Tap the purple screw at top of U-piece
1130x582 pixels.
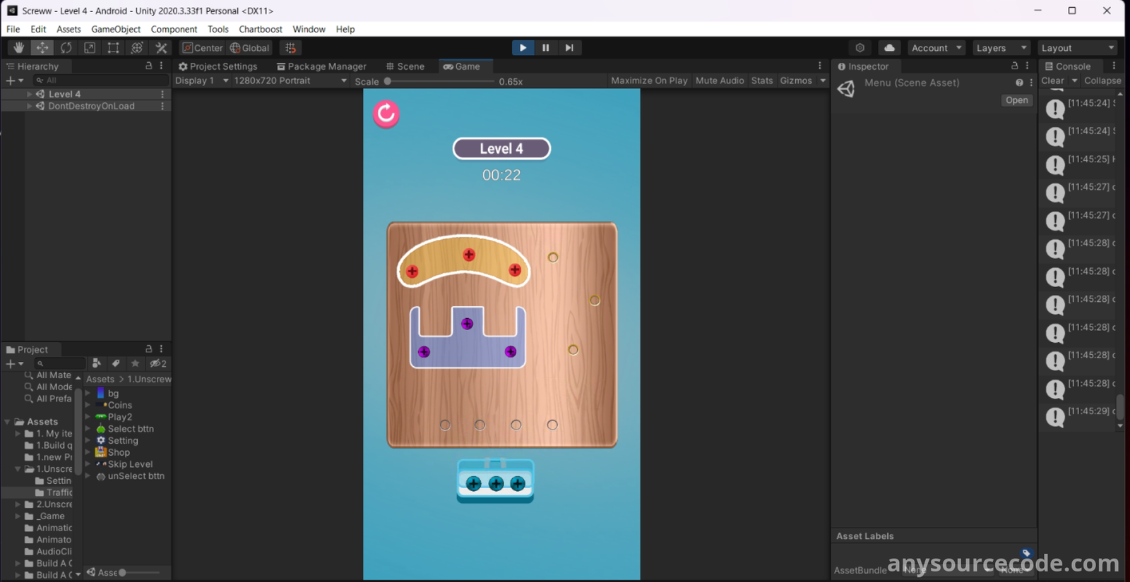pos(467,324)
